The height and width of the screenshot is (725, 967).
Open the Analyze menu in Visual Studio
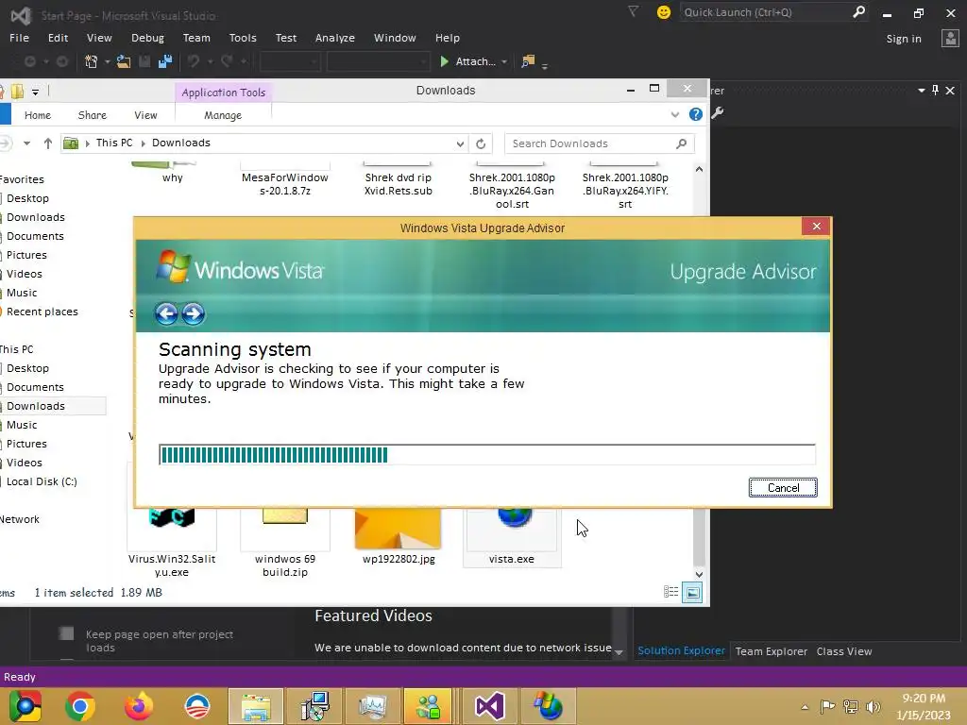tap(335, 38)
